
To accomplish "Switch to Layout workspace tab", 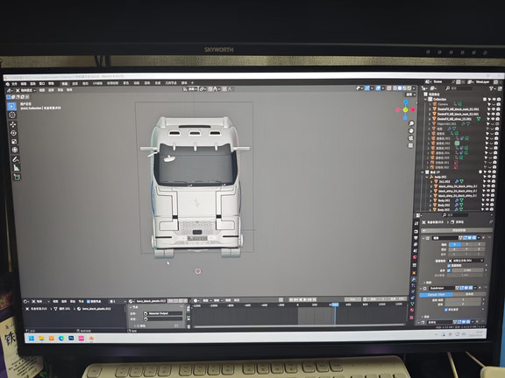I will (65, 84).
